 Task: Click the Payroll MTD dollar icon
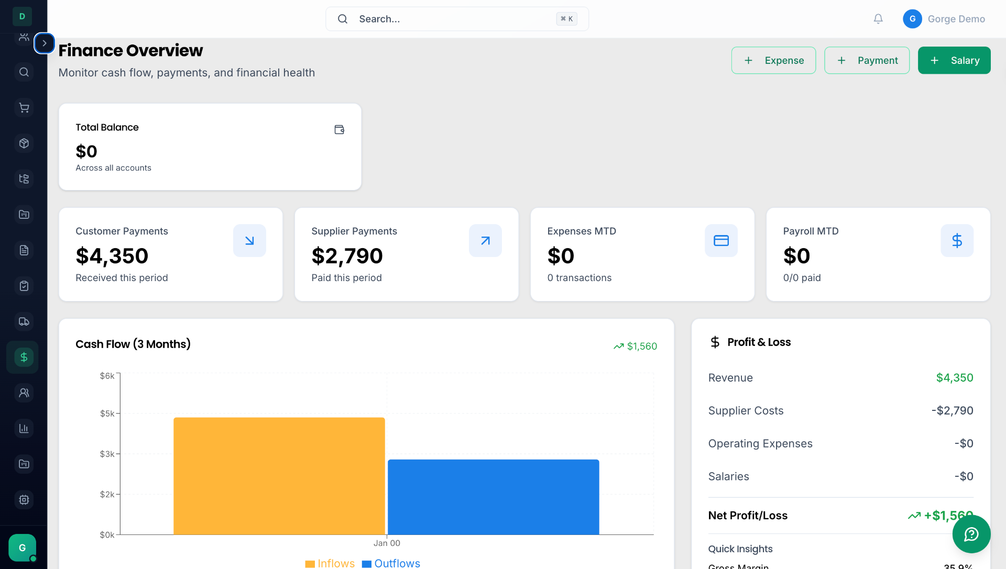click(x=957, y=240)
